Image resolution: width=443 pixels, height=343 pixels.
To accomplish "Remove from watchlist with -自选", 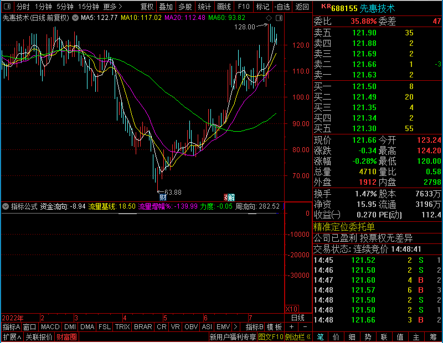I will (282, 7).
